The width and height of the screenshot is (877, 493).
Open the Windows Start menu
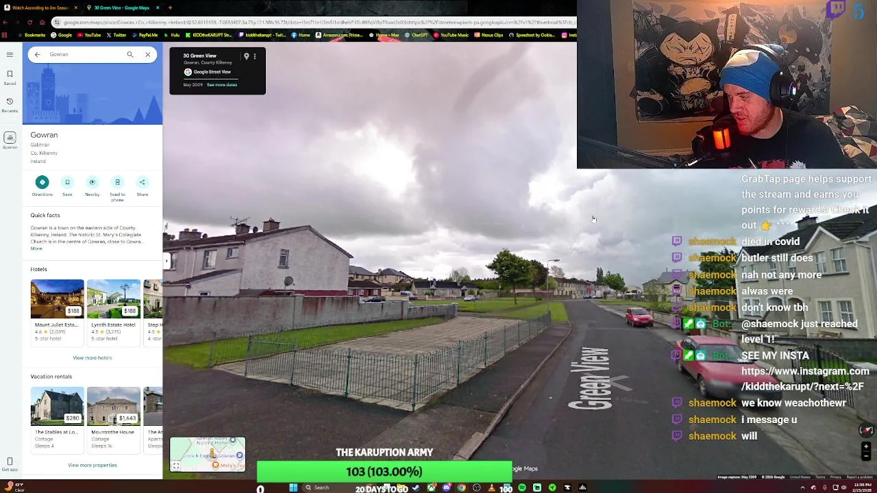293,488
